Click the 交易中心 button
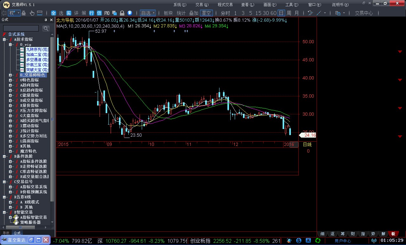Image resolution: width=406 pixels, height=245 pixels. tap(364, 13)
